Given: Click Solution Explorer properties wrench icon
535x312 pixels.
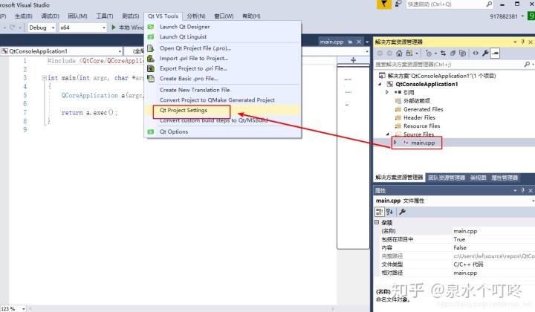Looking at the screenshot, I should pyautogui.click(x=485, y=53).
